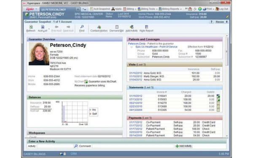Click the document icon for invoice 513305
Image resolution: width=253 pixels, height=158 pixels.
[218, 110]
